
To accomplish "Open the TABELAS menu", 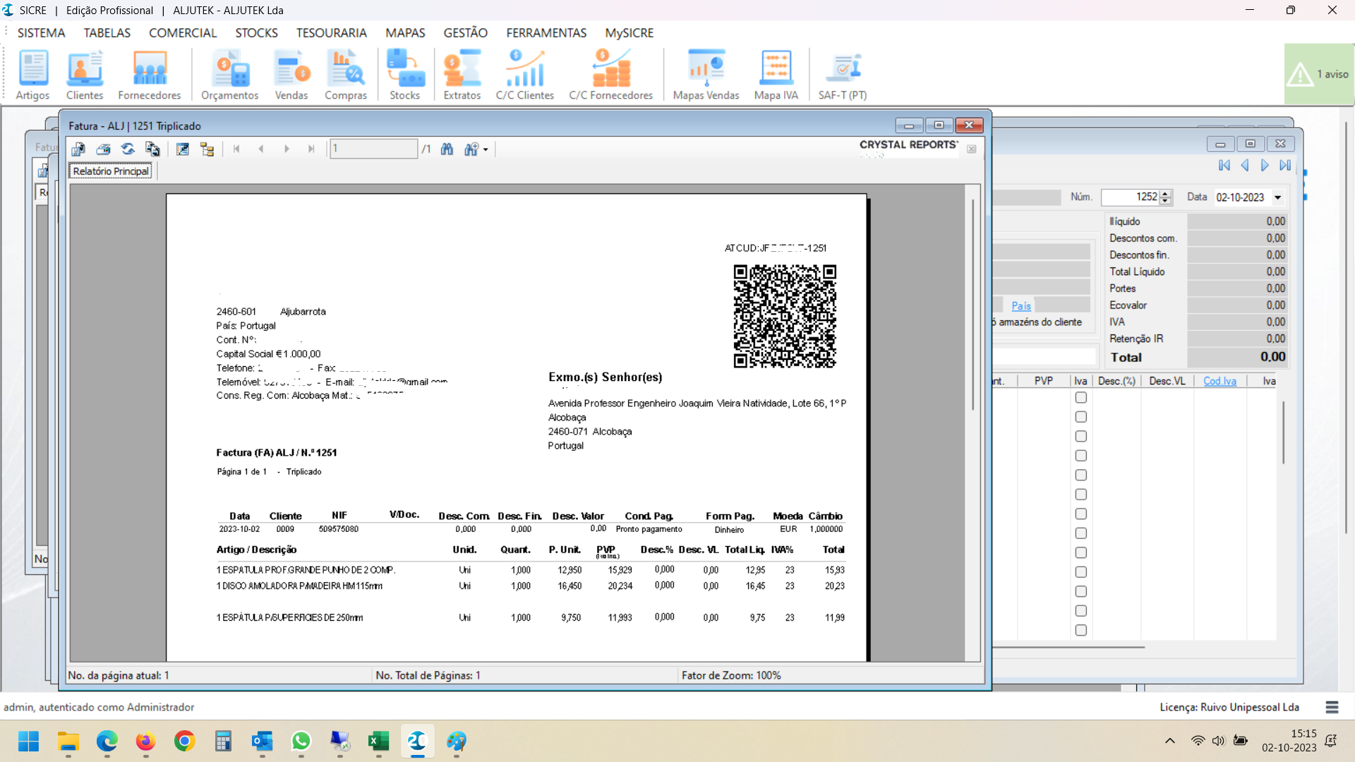I will pos(107,33).
